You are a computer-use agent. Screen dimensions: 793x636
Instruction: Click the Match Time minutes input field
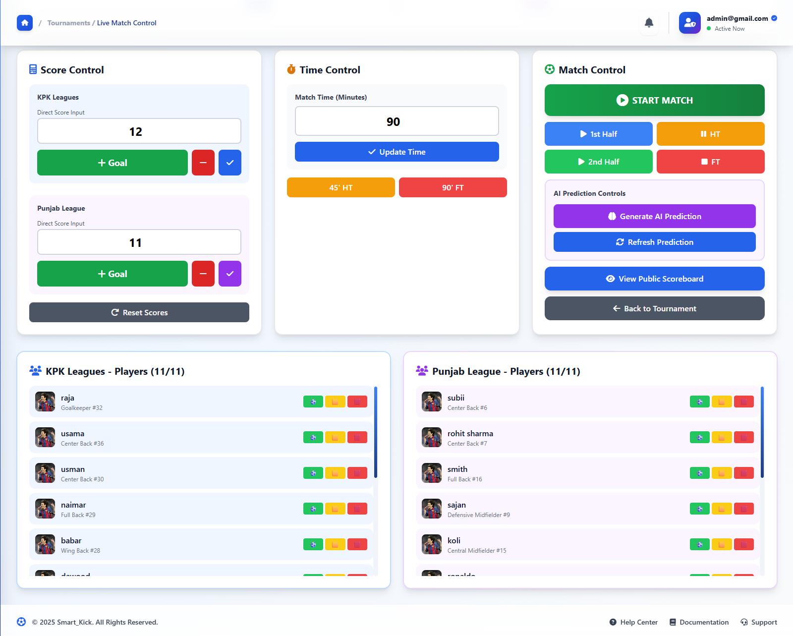coord(396,121)
